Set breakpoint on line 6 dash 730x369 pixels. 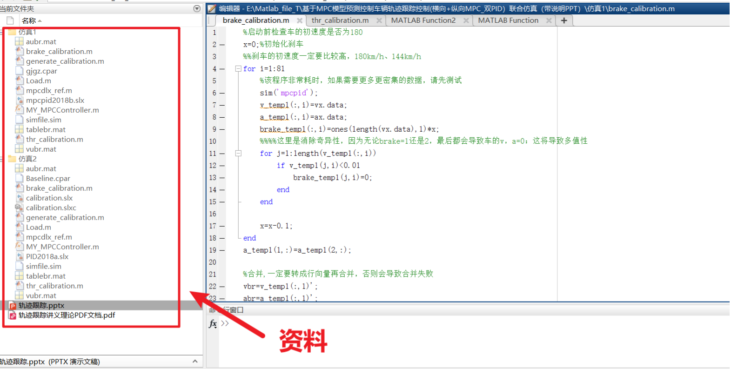222,93
